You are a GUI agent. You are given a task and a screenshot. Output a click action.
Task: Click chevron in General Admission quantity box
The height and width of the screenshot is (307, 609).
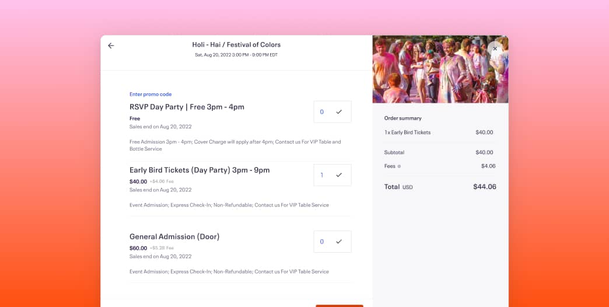339,242
